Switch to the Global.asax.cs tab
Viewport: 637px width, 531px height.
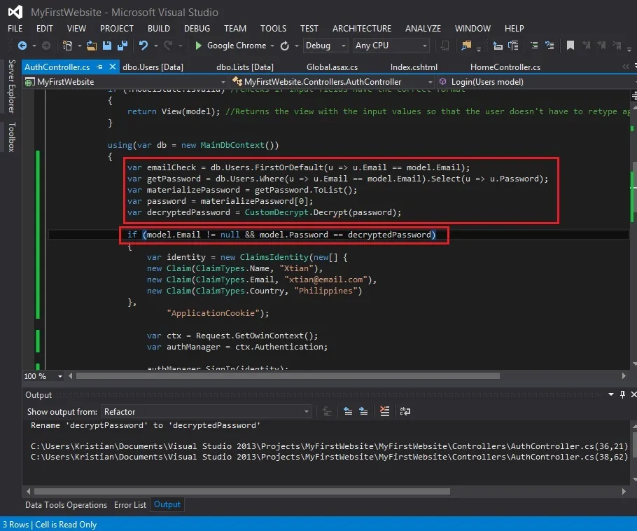[x=332, y=67]
